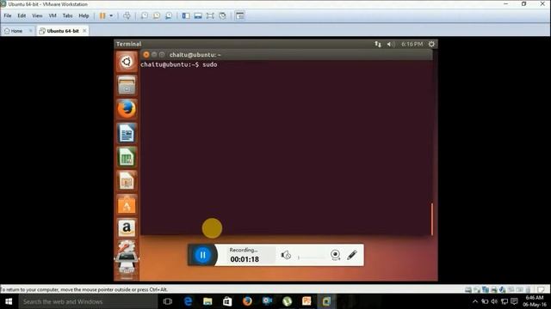Open the Ubuntu session gear menu
The height and width of the screenshot is (309, 551).
[431, 44]
